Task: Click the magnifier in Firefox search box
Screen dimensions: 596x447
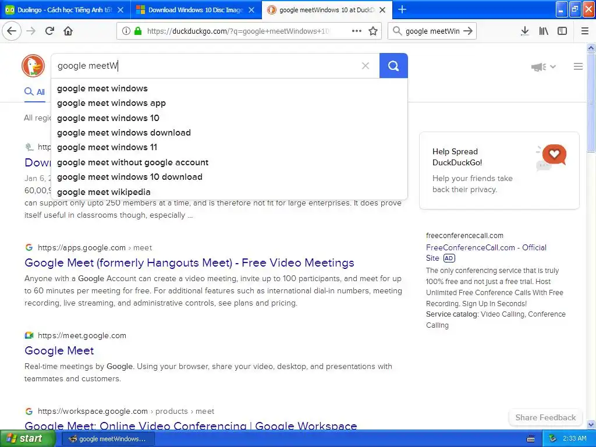Action: point(397,31)
